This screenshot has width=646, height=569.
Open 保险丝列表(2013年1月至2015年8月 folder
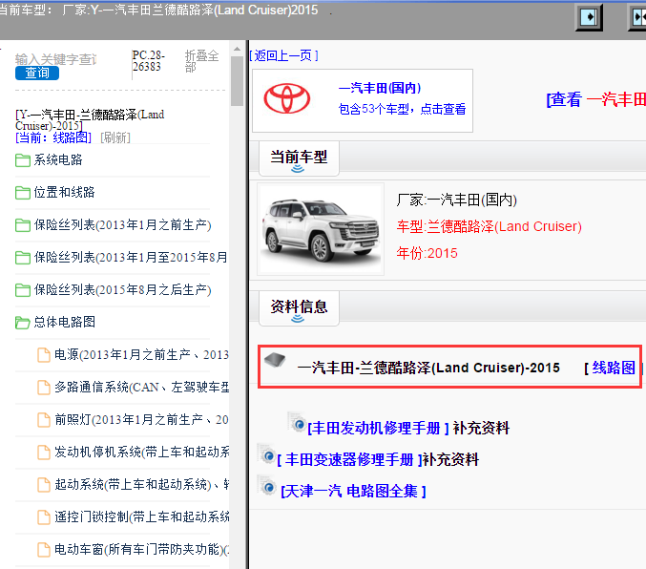(131, 257)
